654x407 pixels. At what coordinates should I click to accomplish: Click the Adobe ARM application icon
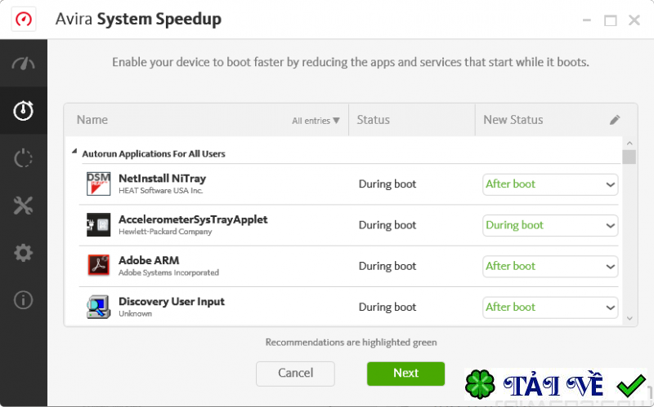pos(98,266)
